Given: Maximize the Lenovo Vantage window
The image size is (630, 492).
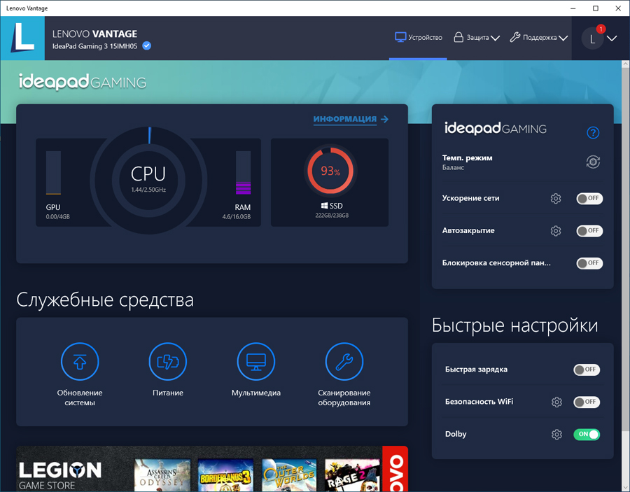Looking at the screenshot, I should (596, 8).
